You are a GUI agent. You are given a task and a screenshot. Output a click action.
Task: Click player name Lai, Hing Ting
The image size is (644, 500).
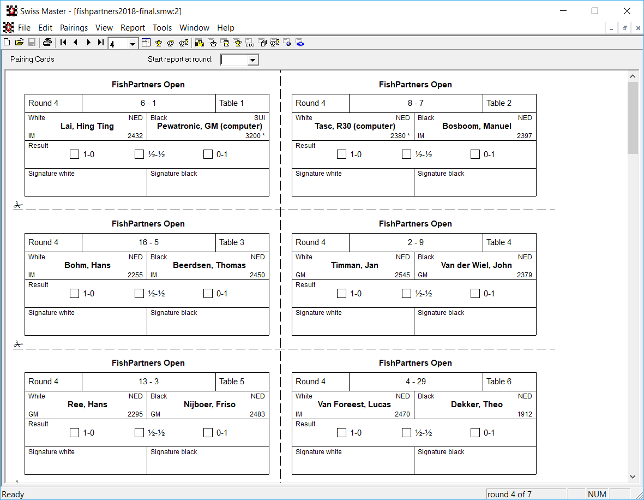click(87, 126)
